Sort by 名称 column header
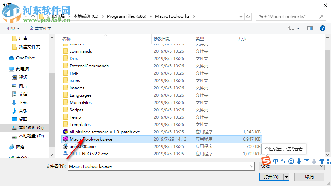This screenshot has width=331, height=186. pos(66,39)
